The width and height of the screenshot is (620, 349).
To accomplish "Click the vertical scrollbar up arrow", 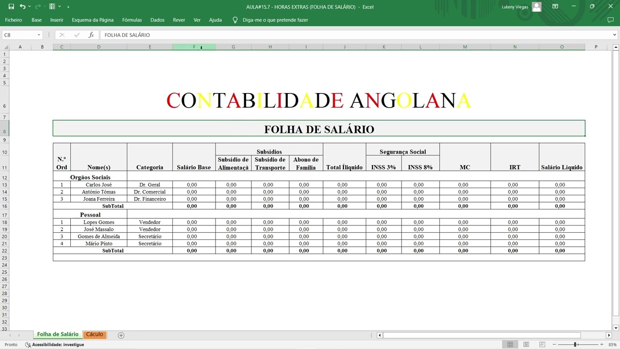I will [616, 47].
